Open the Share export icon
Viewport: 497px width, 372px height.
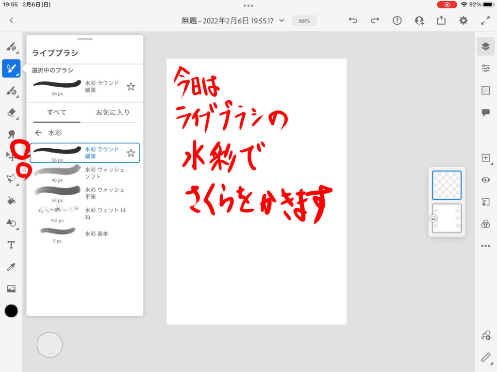(x=441, y=20)
